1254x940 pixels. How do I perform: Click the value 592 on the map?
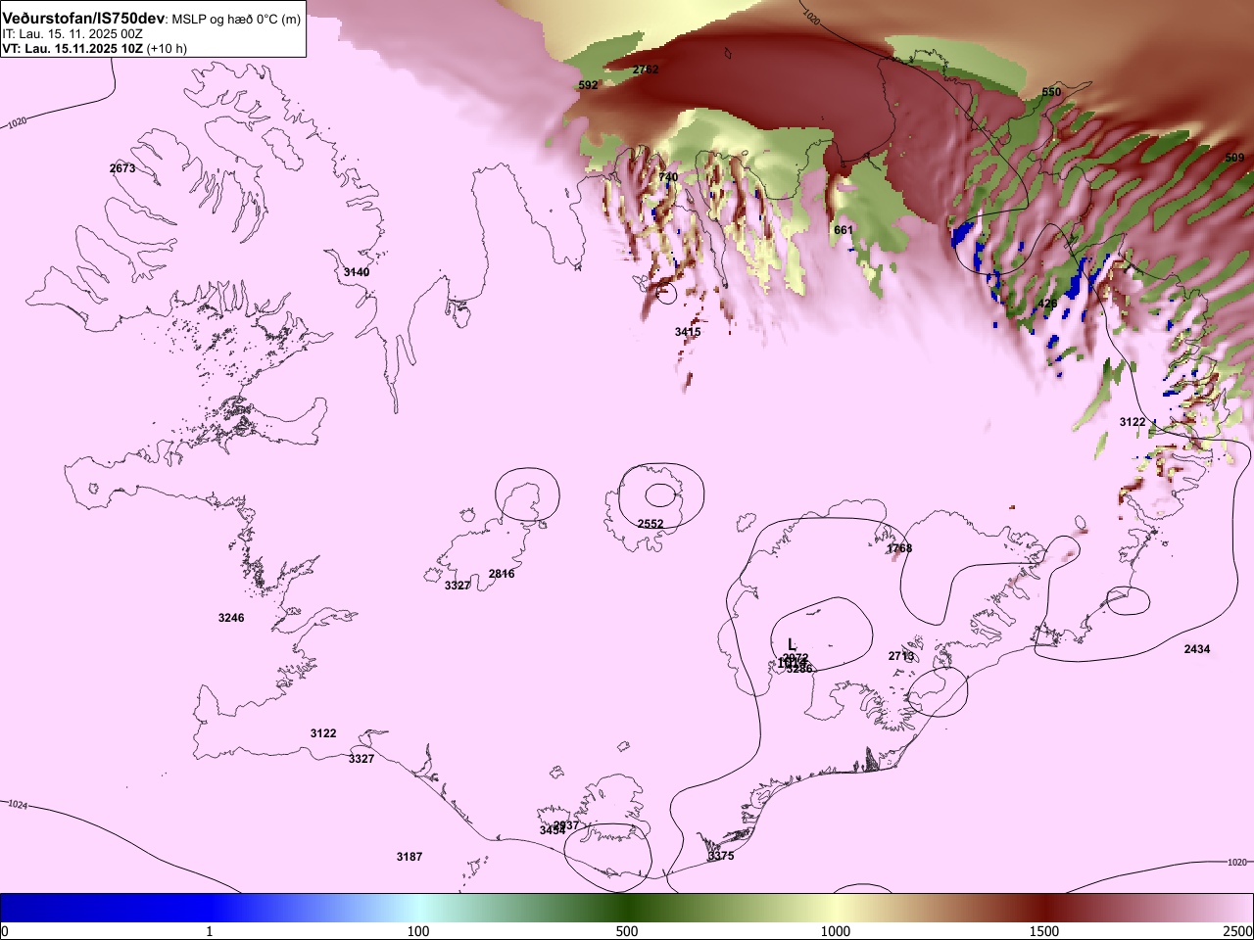[x=588, y=85]
